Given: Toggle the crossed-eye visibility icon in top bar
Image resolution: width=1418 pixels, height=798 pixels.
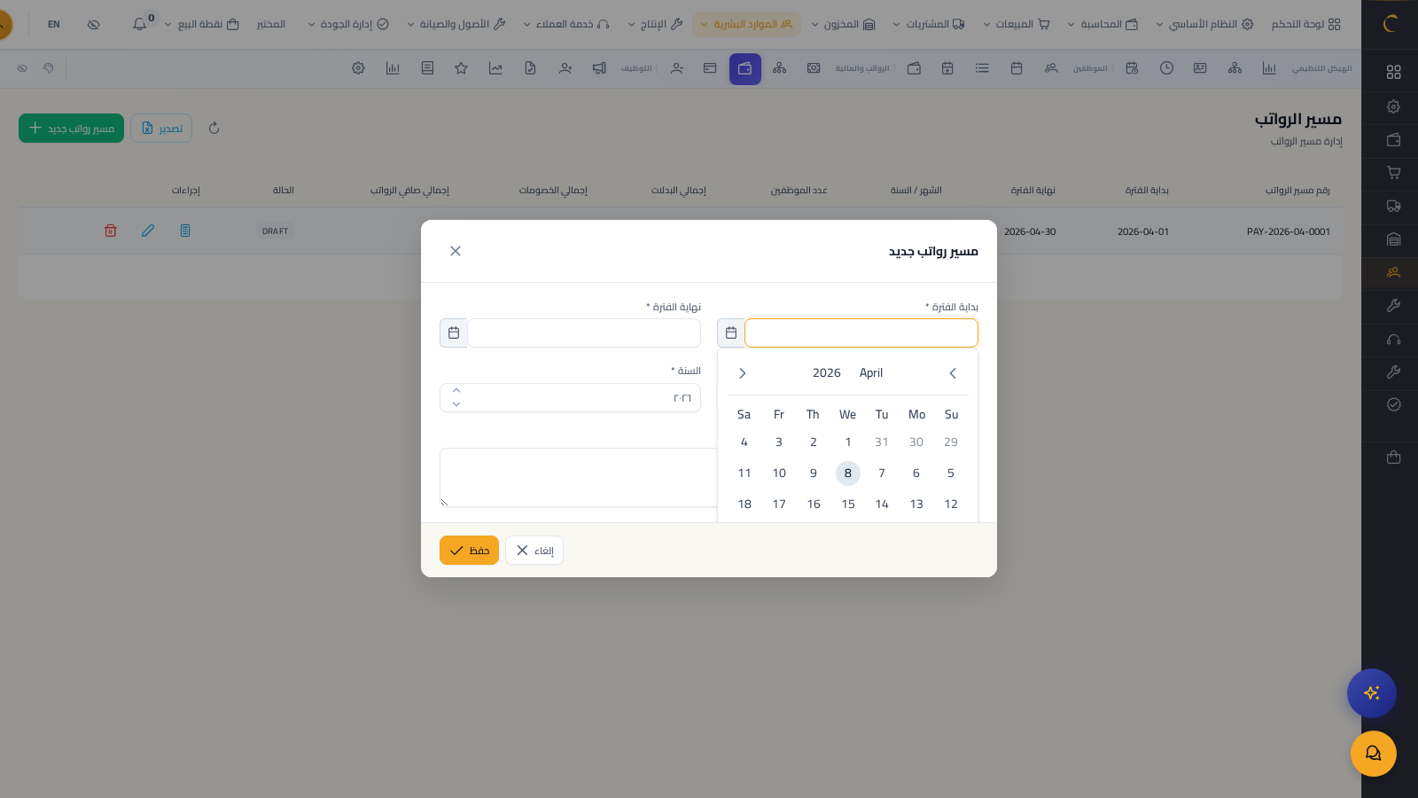Looking at the screenshot, I should (x=93, y=24).
